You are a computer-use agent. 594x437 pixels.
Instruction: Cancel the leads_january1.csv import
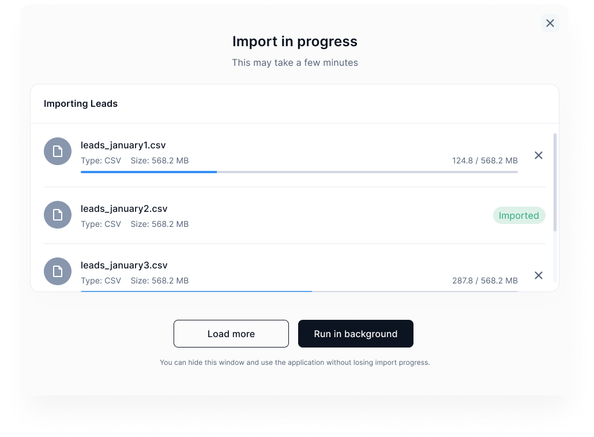pyautogui.click(x=539, y=155)
